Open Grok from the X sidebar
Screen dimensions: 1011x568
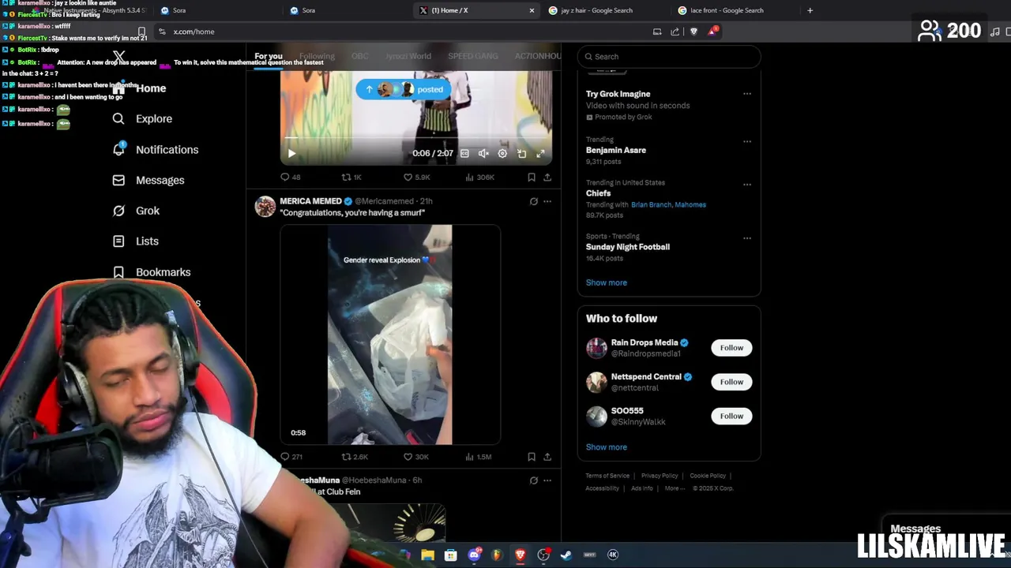(x=135, y=211)
